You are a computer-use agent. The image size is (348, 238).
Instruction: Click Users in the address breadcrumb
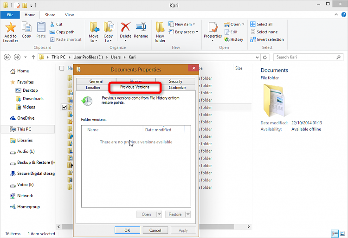116,57
